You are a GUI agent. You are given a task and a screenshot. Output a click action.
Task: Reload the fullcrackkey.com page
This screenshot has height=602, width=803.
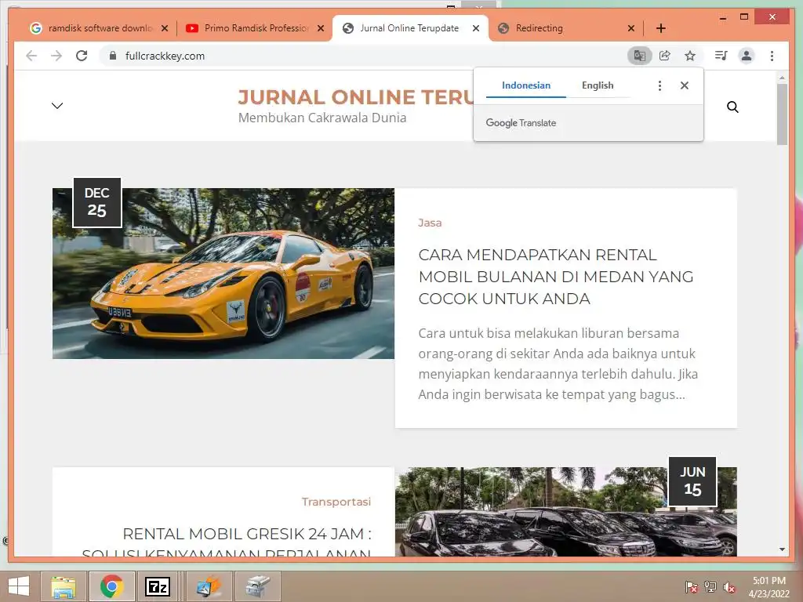point(82,56)
